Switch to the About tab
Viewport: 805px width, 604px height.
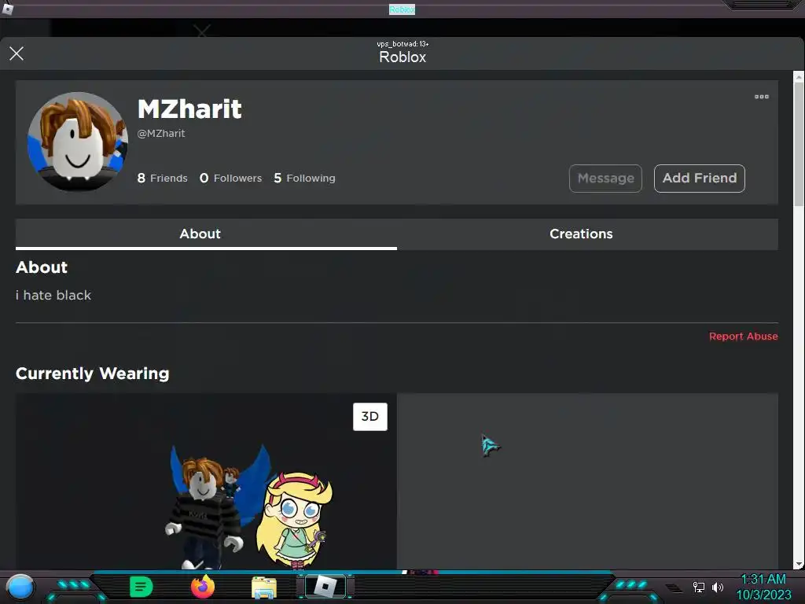click(x=206, y=234)
